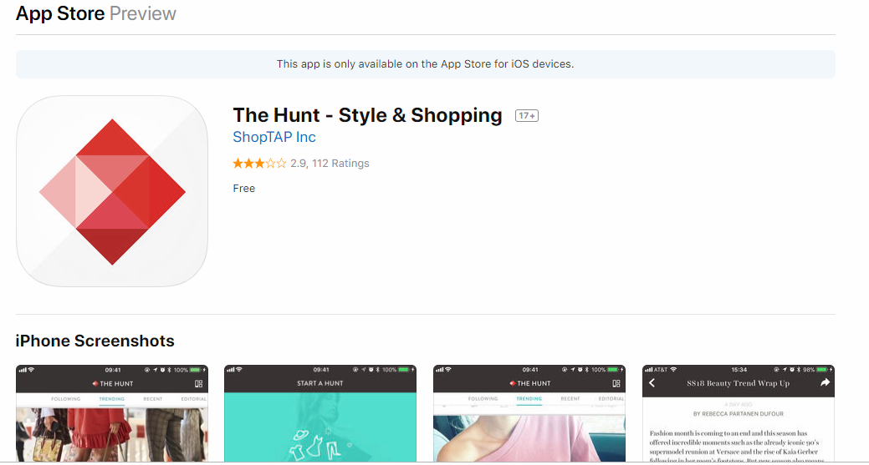Open the ShopTAP Inc developer link
Screen dimensions: 869x465
274,138
